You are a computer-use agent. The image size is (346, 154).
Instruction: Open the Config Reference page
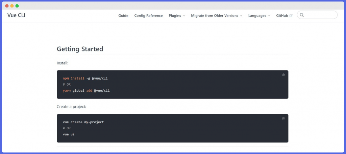click(149, 16)
